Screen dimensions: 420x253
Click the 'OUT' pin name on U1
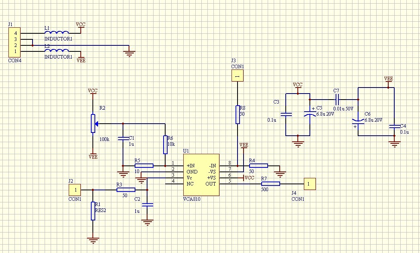tap(211, 184)
